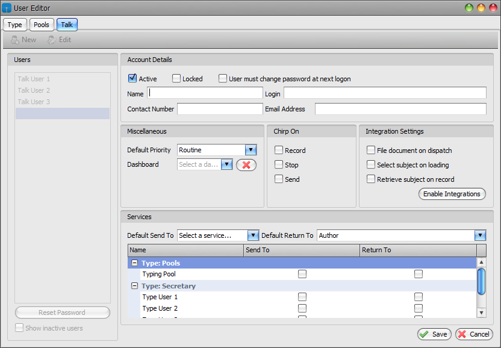Click the services list scrollbar thumb
Image resolution: width=501 pixels, height=348 pixels.
pyautogui.click(x=481, y=281)
